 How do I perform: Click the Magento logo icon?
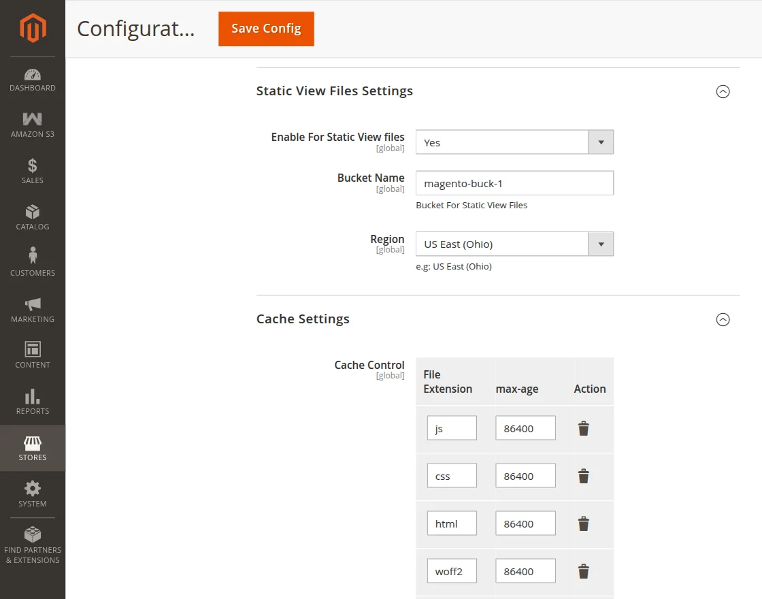pyautogui.click(x=33, y=28)
